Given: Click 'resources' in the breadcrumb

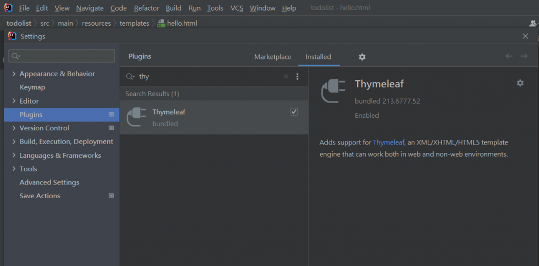Looking at the screenshot, I should pyautogui.click(x=96, y=23).
